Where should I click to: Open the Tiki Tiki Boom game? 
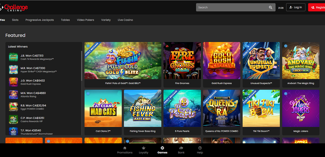(x=261, y=112)
